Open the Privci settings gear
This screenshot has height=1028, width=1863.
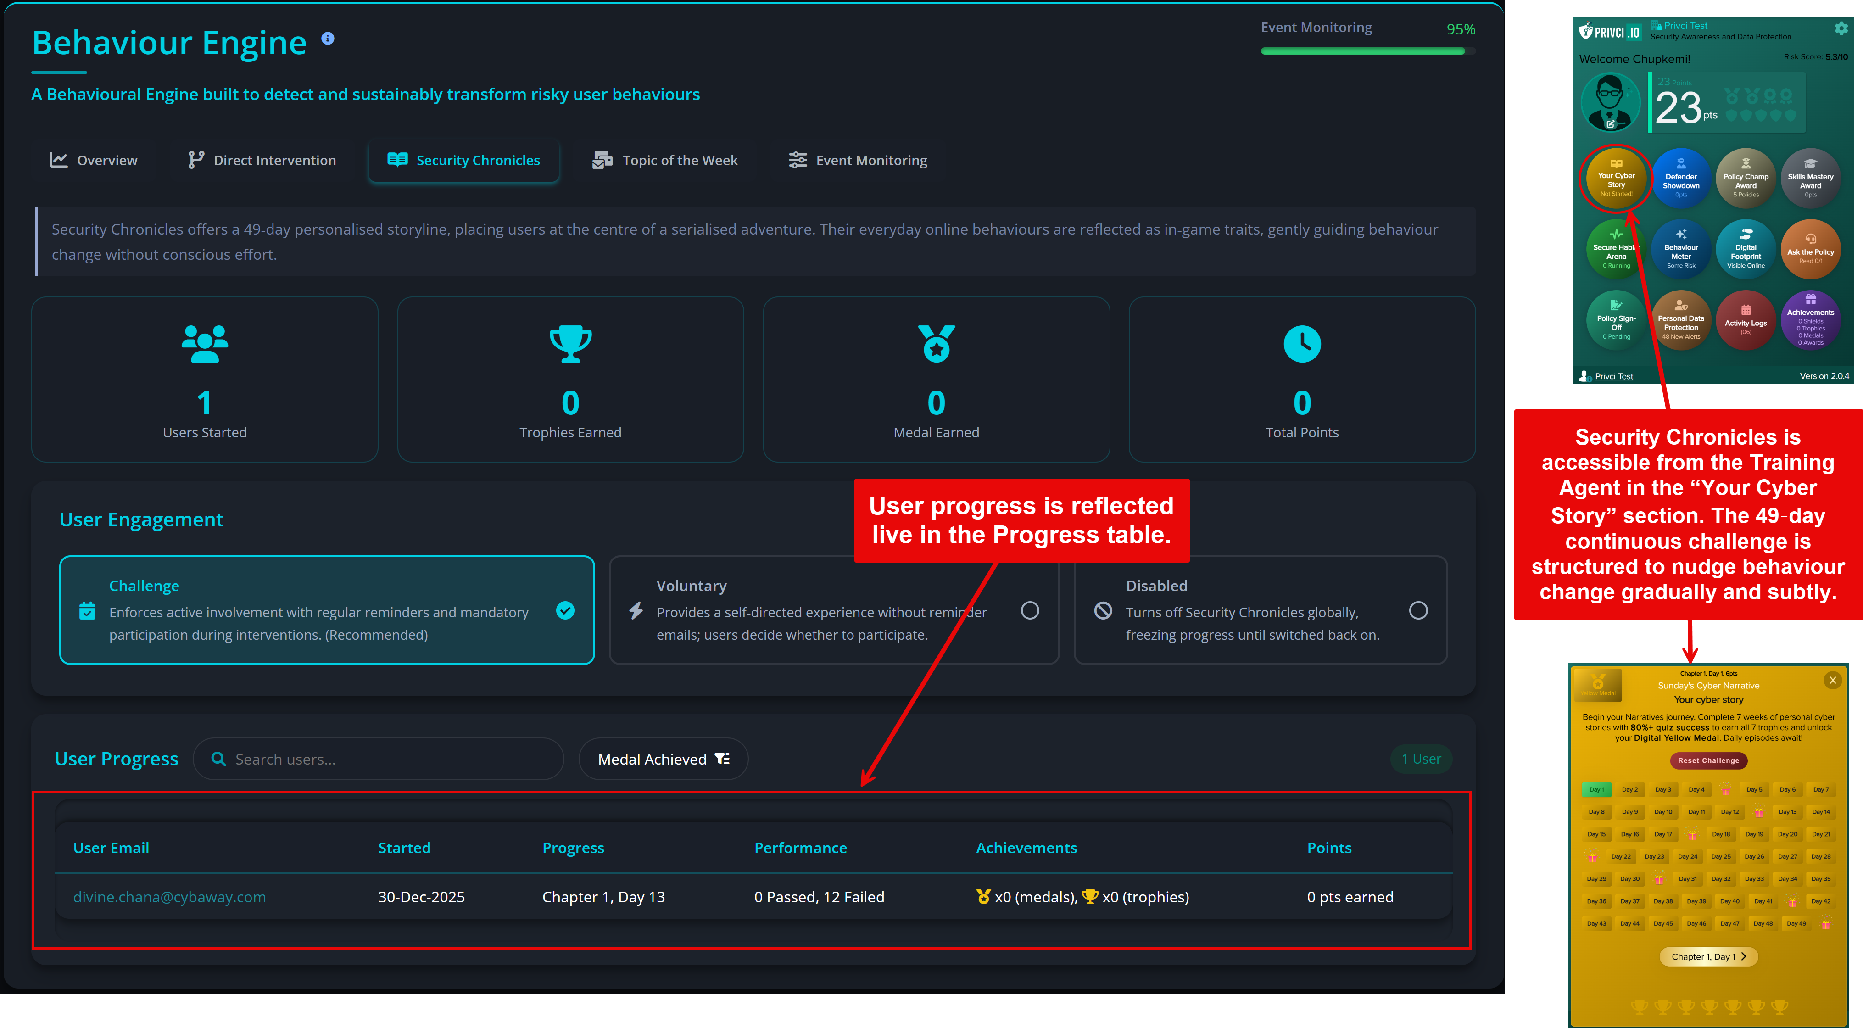click(1841, 28)
